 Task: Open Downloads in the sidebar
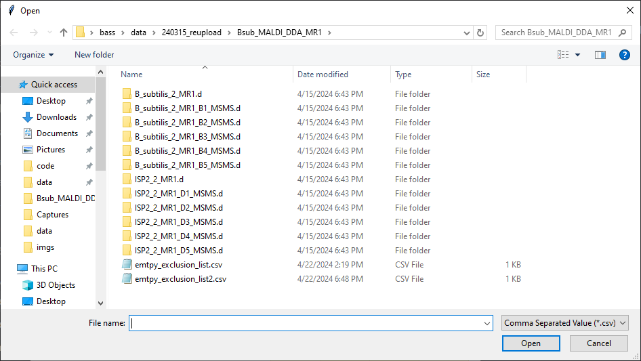pyautogui.click(x=56, y=117)
